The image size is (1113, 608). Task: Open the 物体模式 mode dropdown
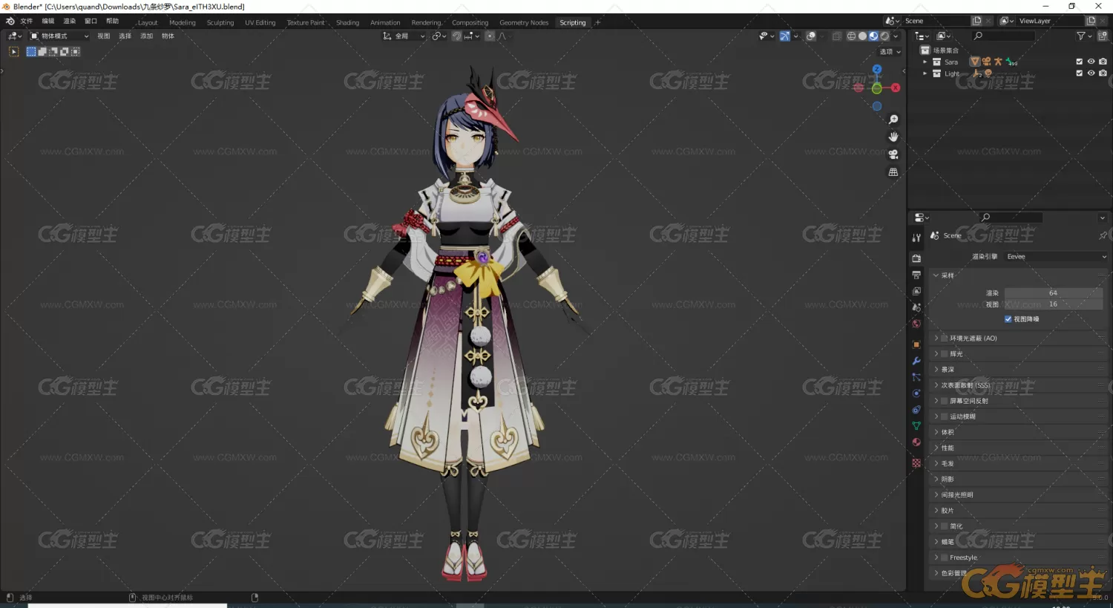(x=59, y=36)
